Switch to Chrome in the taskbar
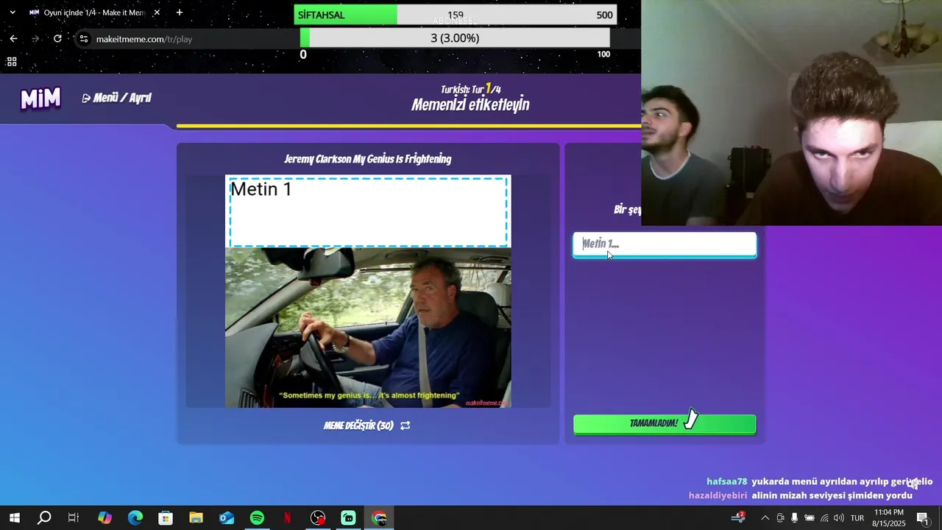Image resolution: width=942 pixels, height=530 pixels. [379, 518]
